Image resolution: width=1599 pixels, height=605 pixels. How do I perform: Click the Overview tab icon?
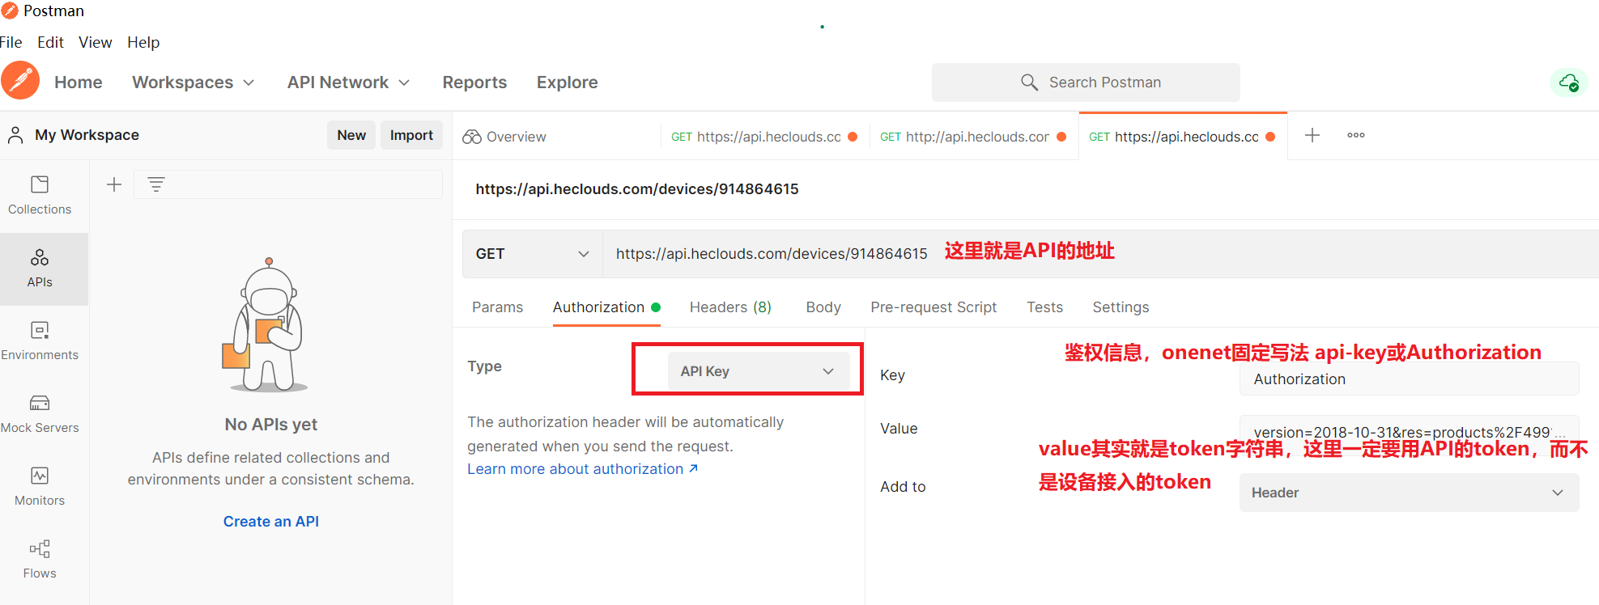click(x=472, y=137)
